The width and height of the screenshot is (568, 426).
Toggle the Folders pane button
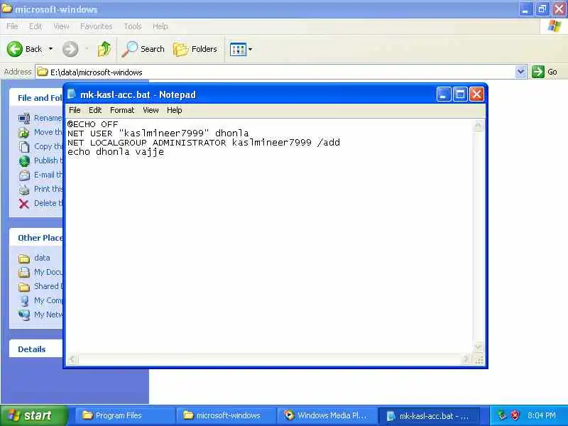coord(195,49)
